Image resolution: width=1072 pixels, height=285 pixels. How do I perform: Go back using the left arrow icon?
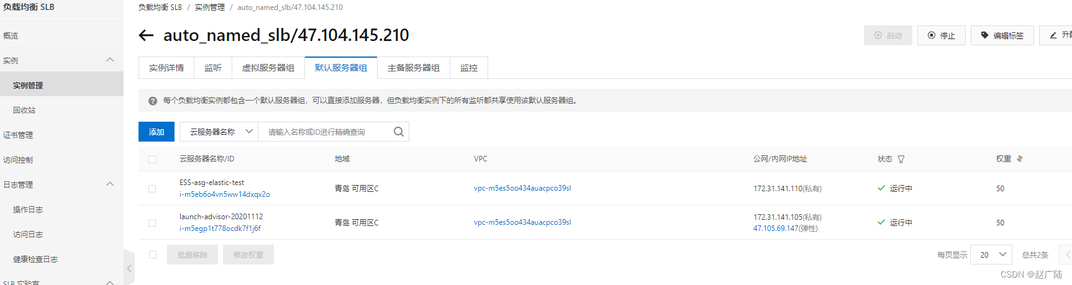click(146, 35)
